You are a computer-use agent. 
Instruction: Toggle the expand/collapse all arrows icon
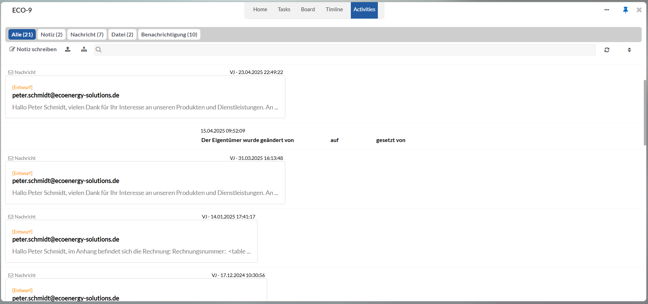pos(629,50)
